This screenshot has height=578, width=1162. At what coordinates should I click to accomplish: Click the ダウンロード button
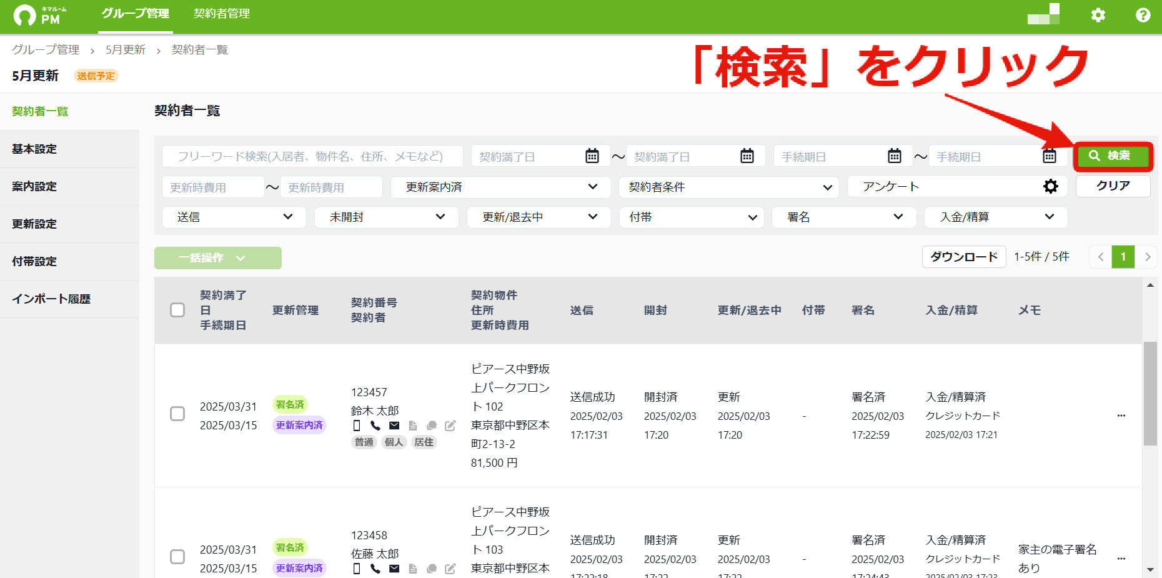coord(964,257)
